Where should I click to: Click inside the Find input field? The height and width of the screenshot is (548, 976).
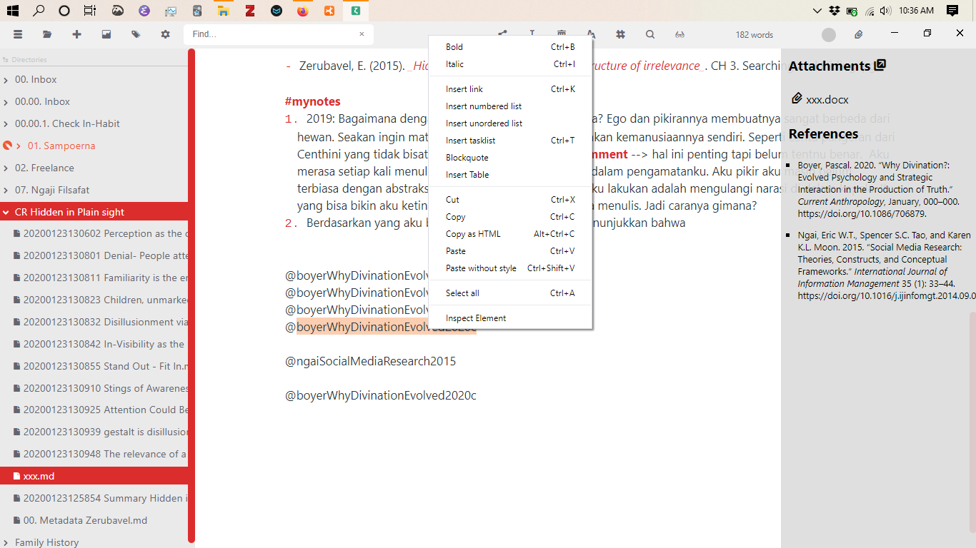272,34
